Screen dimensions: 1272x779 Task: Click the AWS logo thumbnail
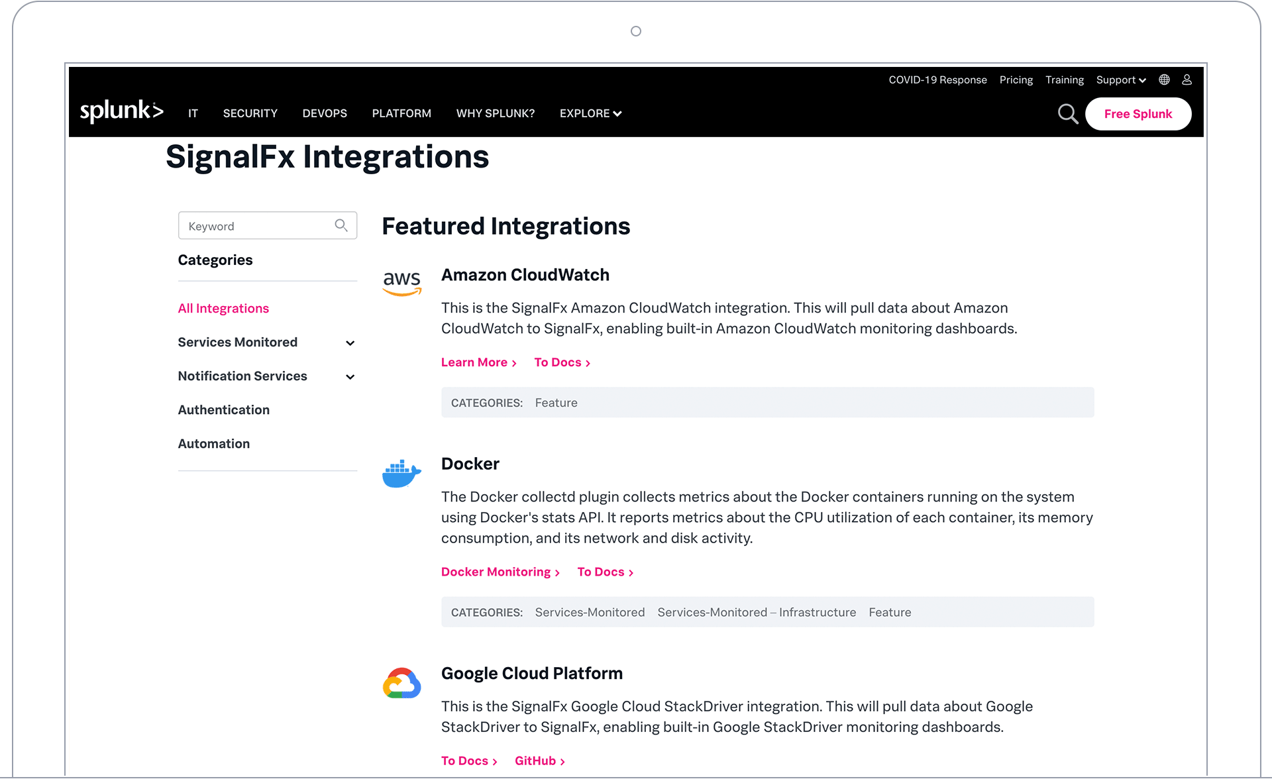click(401, 282)
